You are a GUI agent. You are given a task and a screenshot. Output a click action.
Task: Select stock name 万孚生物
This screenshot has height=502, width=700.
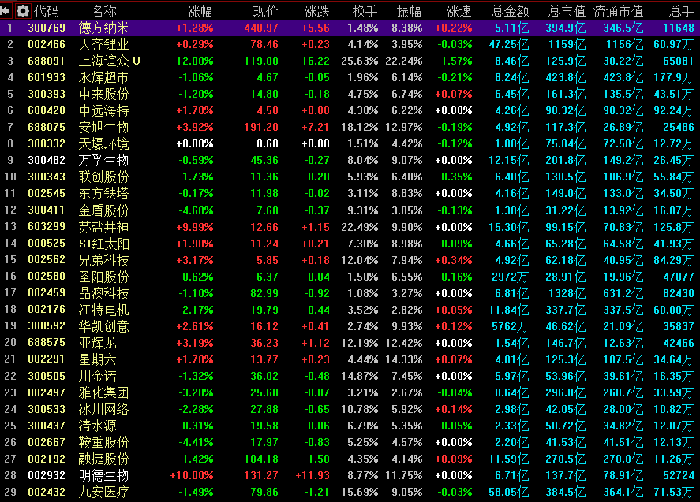tap(103, 160)
